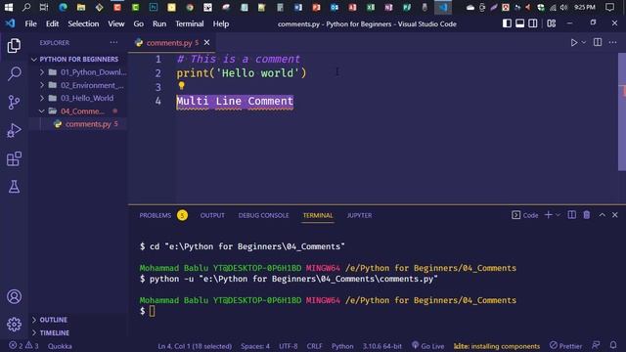Close the comments.py editor tab
The width and height of the screenshot is (626, 352).
pos(206,42)
